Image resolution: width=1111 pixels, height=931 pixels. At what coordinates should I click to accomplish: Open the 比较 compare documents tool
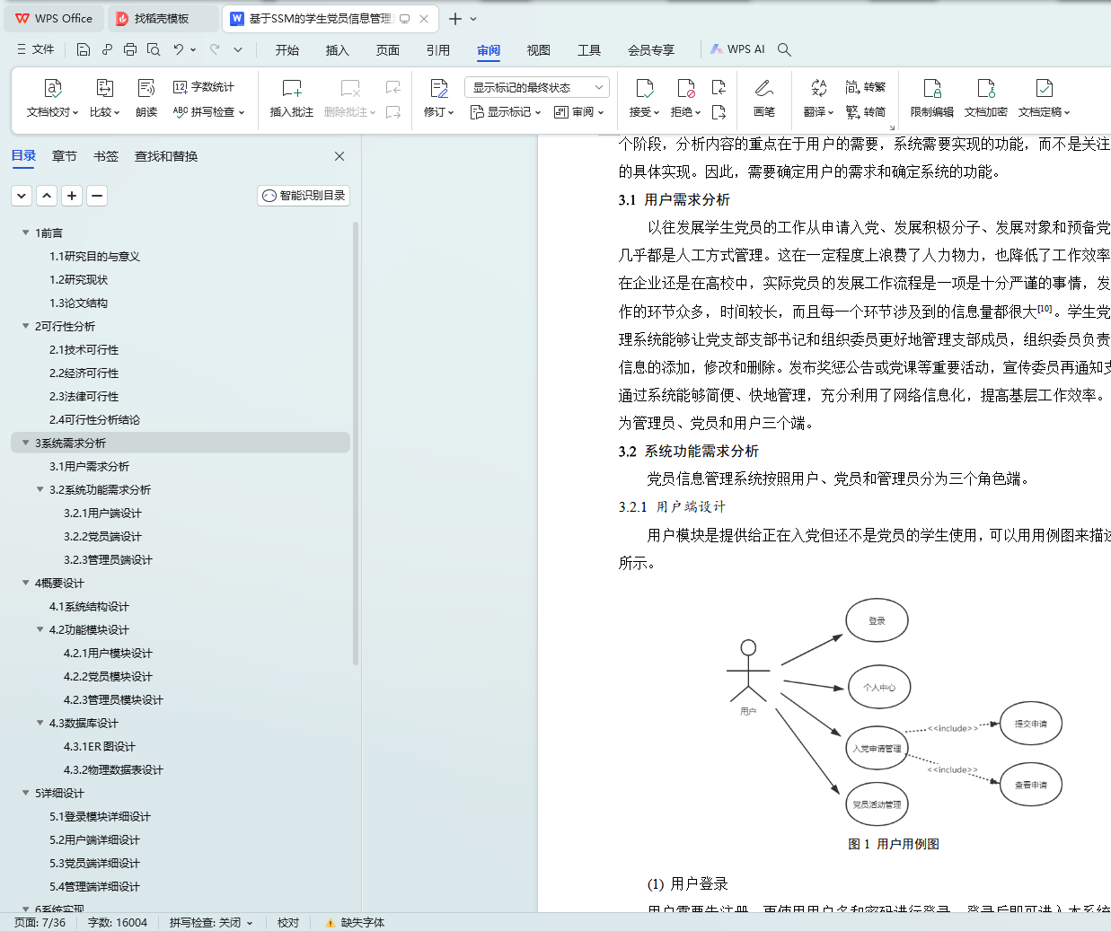coord(104,99)
